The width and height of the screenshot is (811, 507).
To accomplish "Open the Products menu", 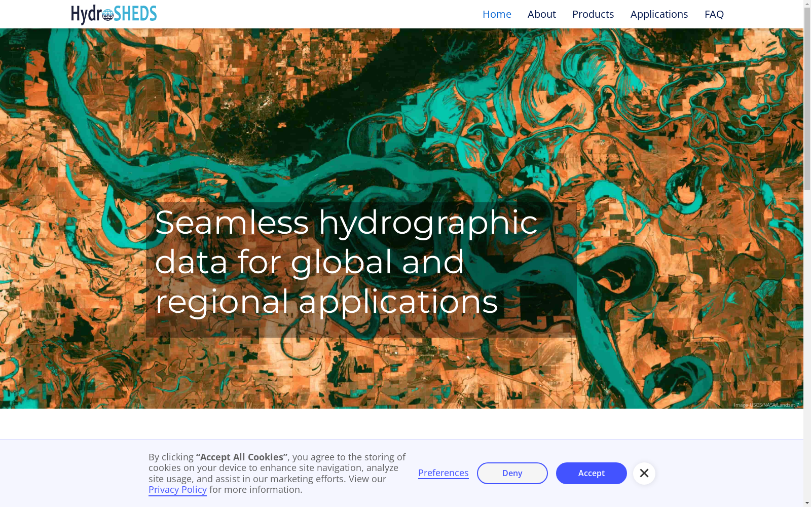I will coord(593,14).
